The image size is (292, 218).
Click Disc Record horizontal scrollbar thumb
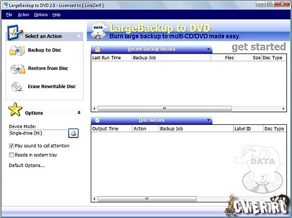[x=147, y=199]
